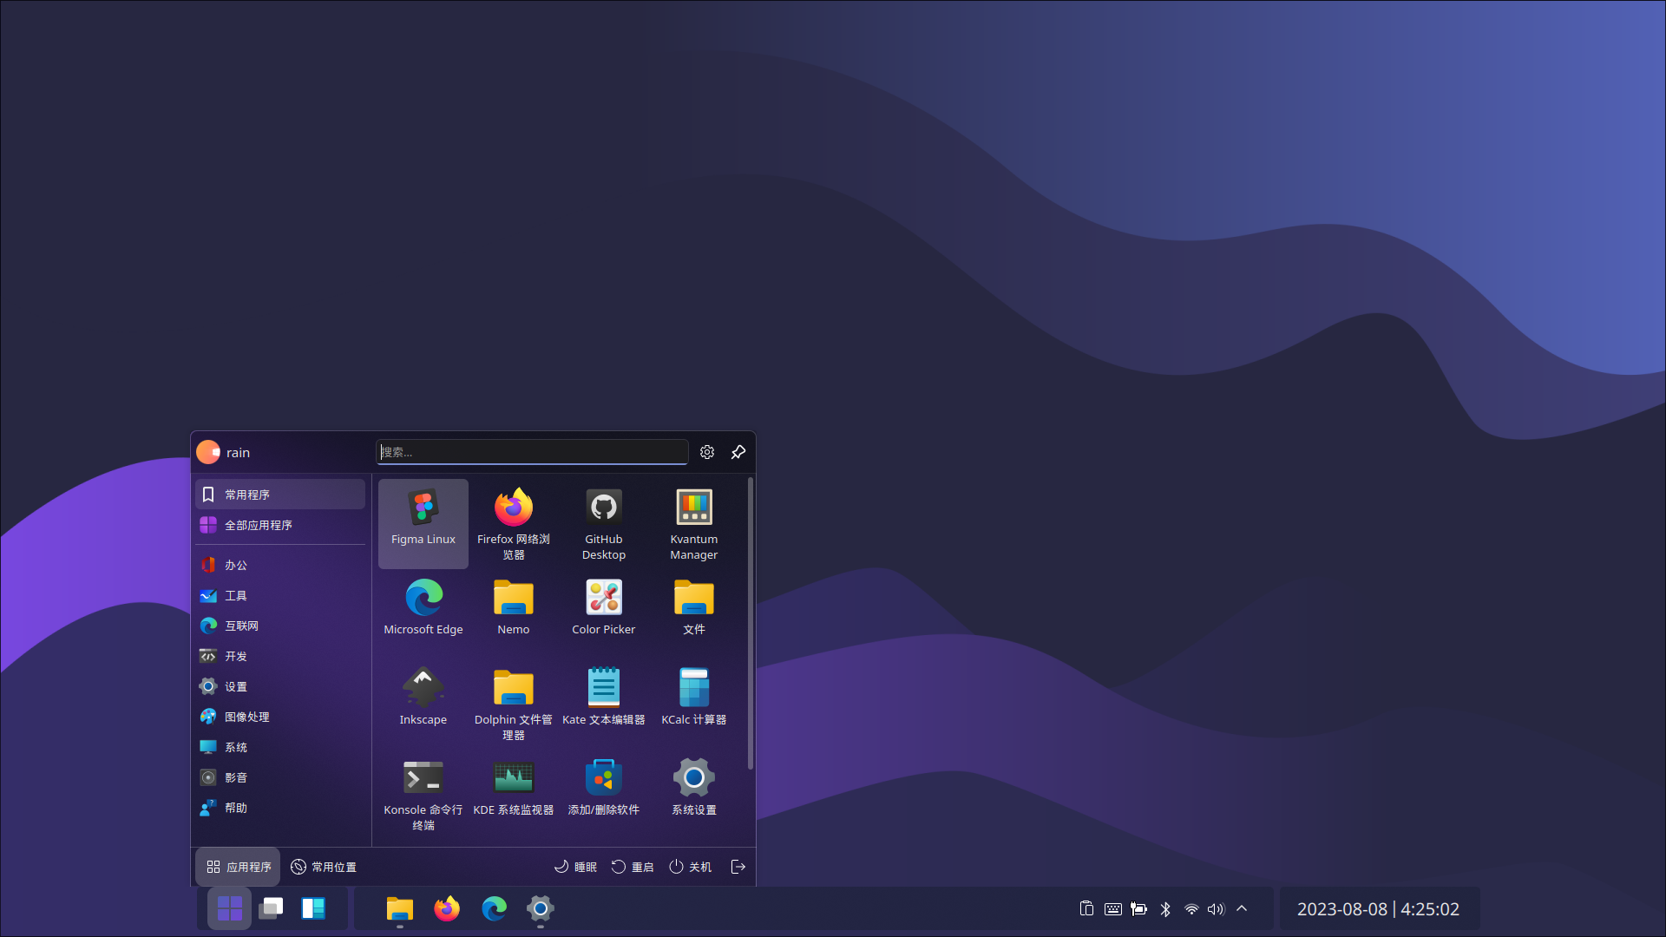Open Color Picker application
Viewport: 1666px width, 937px height.
pyautogui.click(x=604, y=613)
